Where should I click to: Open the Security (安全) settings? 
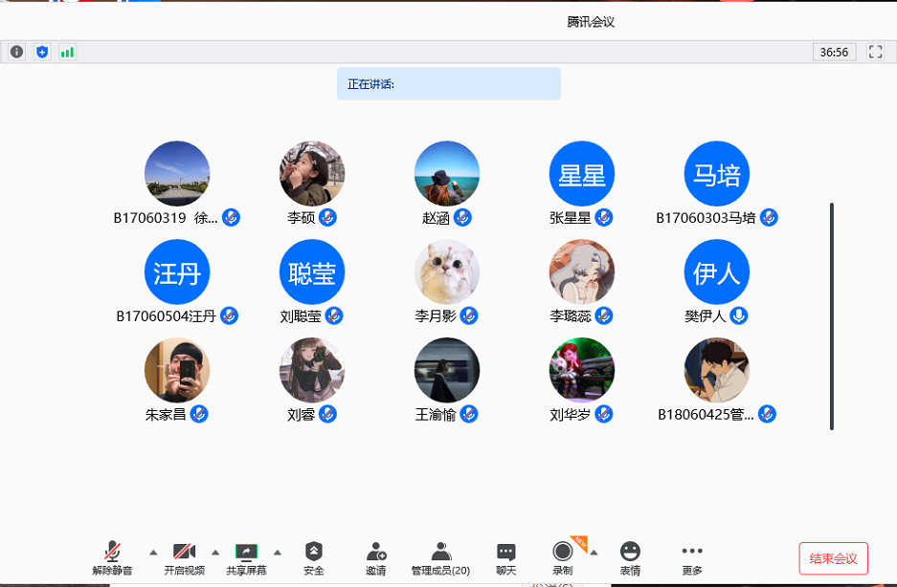tap(314, 558)
